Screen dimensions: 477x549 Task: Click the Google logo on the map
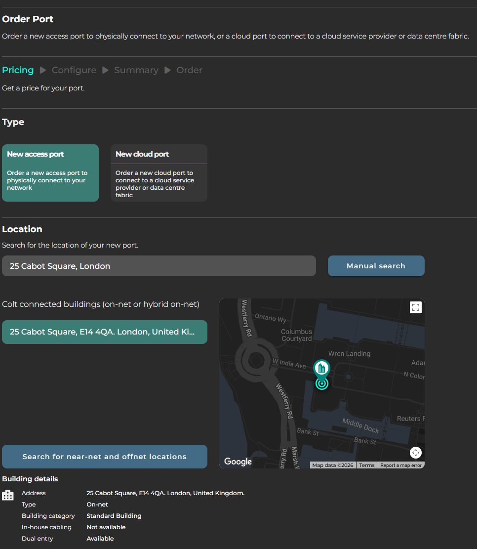pos(238,462)
